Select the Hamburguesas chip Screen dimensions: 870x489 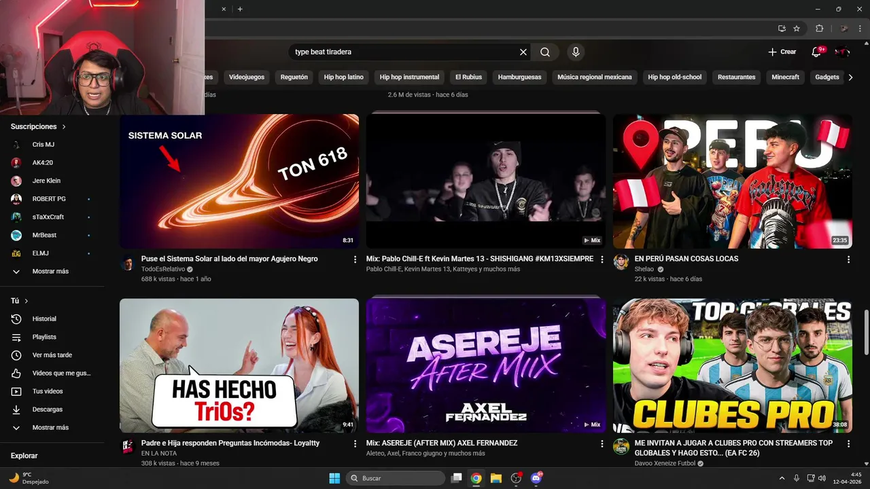pos(520,77)
